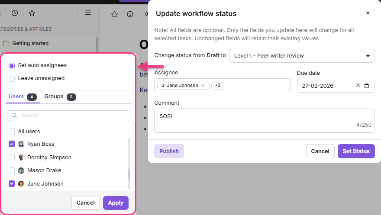Screen dimensions: 381x215
Task: Click the 4/250 character counter
Action: click(x=364, y=125)
